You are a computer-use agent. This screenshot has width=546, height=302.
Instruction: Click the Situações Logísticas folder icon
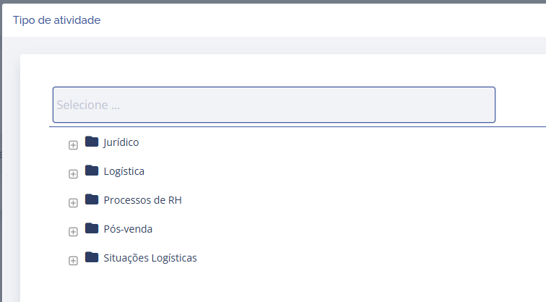[x=91, y=257]
